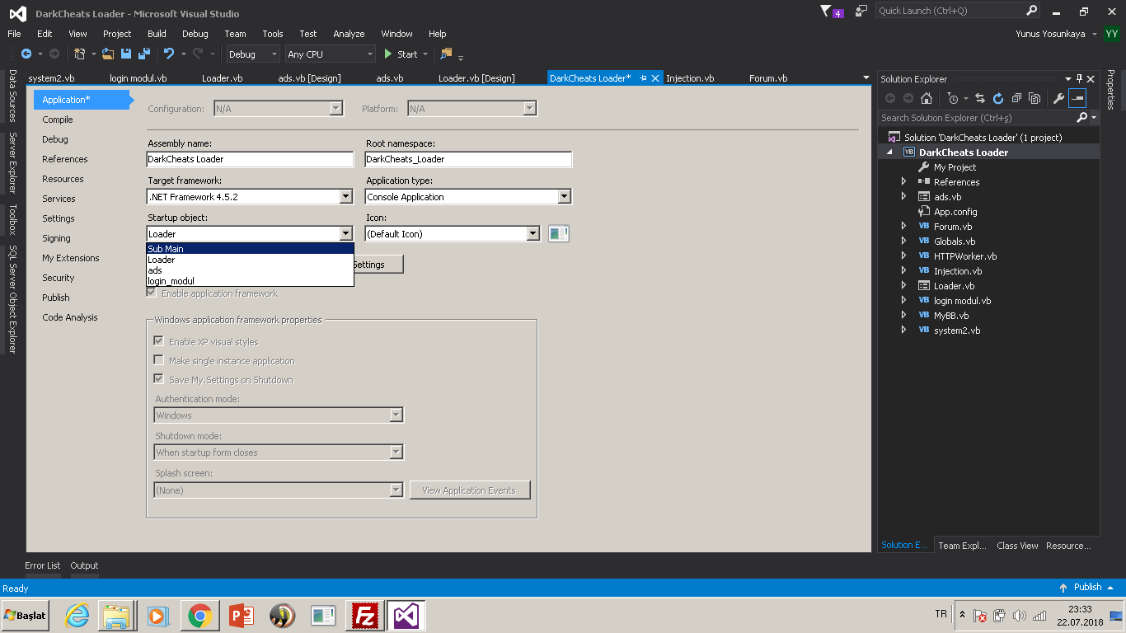Select HTTPWorker.vb in Solution Explorer
1126x633 pixels.
click(x=965, y=256)
